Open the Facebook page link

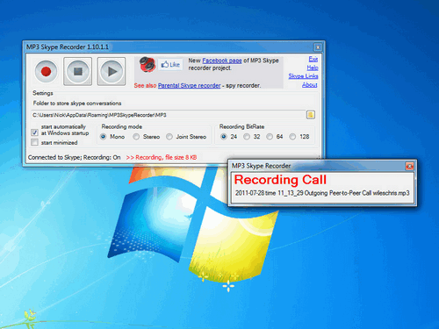tap(222, 61)
